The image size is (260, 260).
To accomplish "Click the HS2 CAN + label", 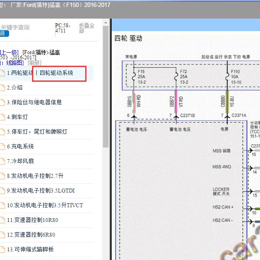I will [223, 207].
